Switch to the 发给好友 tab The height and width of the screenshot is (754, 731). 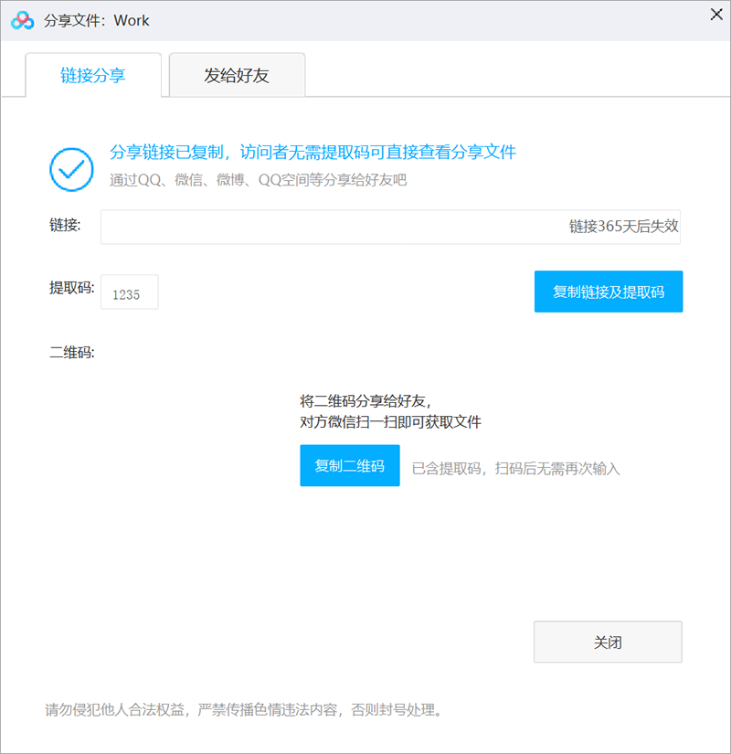point(237,76)
